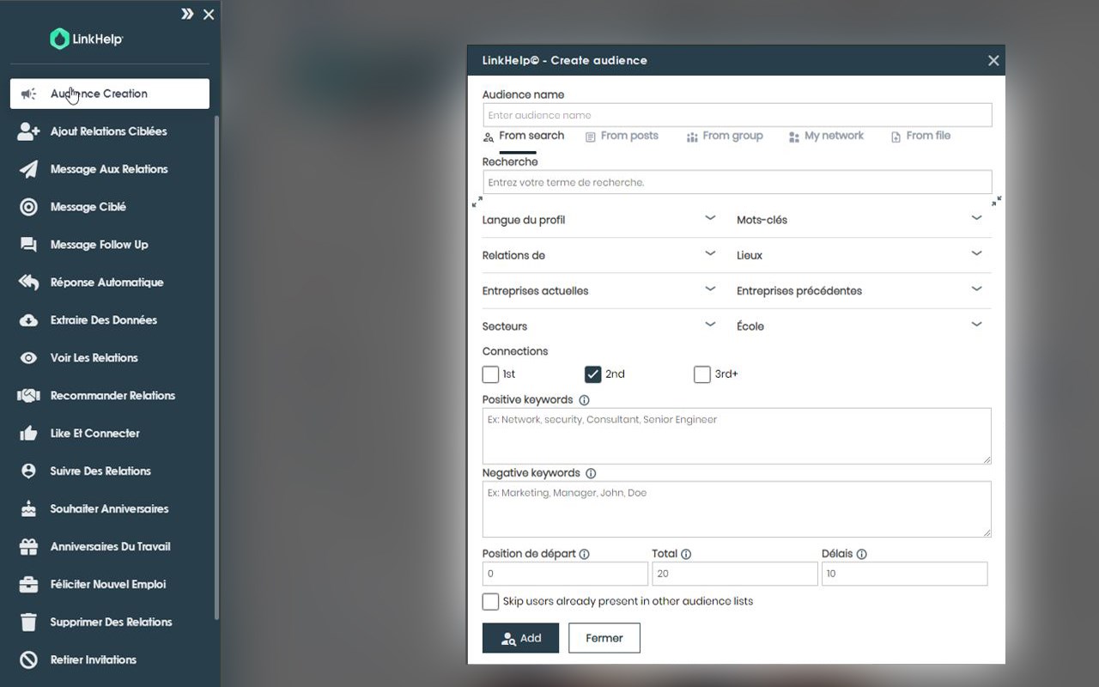Click the Like Et Connecter thumbs-up icon
The width and height of the screenshot is (1099, 687).
point(29,434)
